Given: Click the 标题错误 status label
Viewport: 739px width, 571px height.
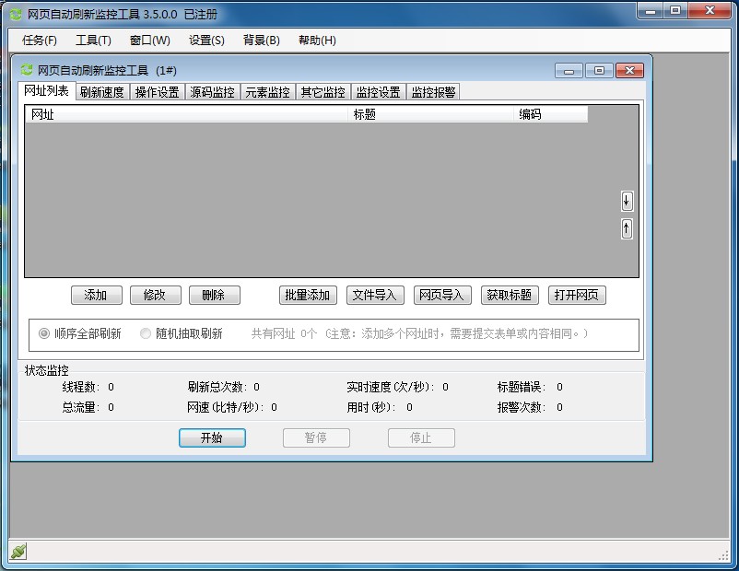Looking at the screenshot, I should pyautogui.click(x=522, y=387).
